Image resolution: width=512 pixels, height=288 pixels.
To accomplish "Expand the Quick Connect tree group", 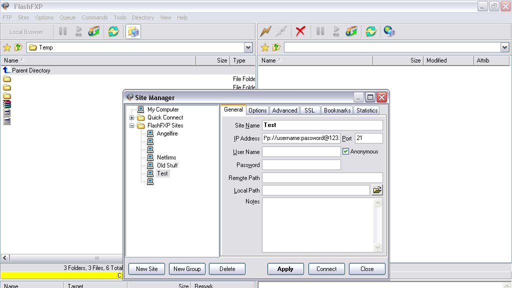I will coord(132,117).
